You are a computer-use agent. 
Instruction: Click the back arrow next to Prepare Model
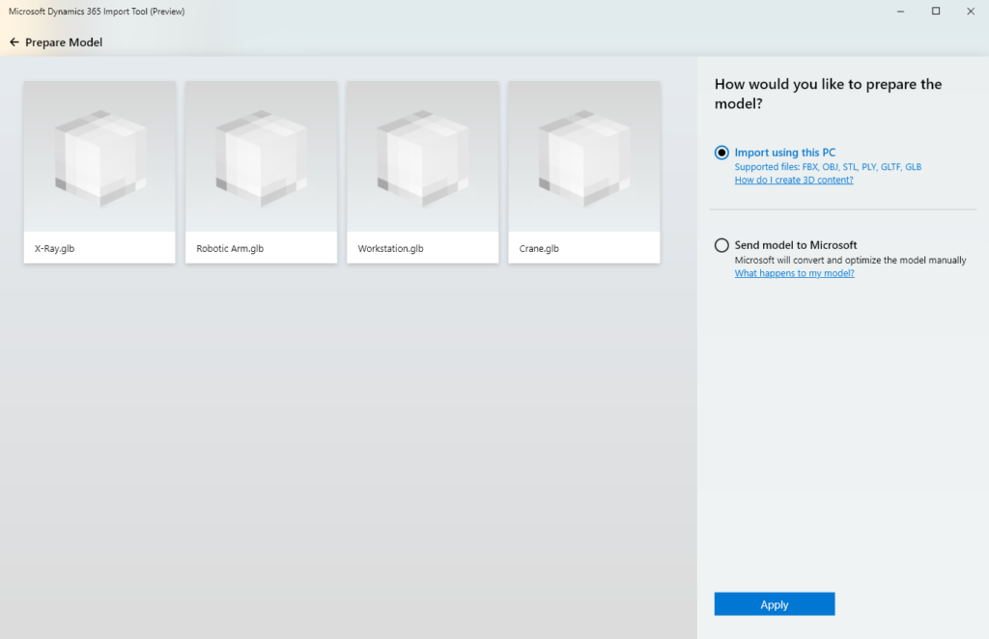point(14,42)
